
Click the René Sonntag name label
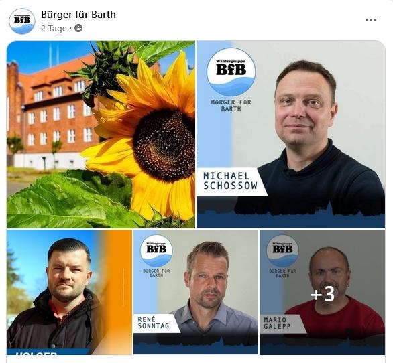click(154, 323)
